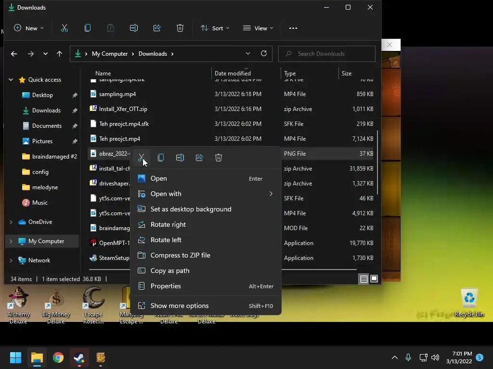The height and width of the screenshot is (369, 493).
Task: Click the vertical scrollbar in file list
Action: pos(377,161)
